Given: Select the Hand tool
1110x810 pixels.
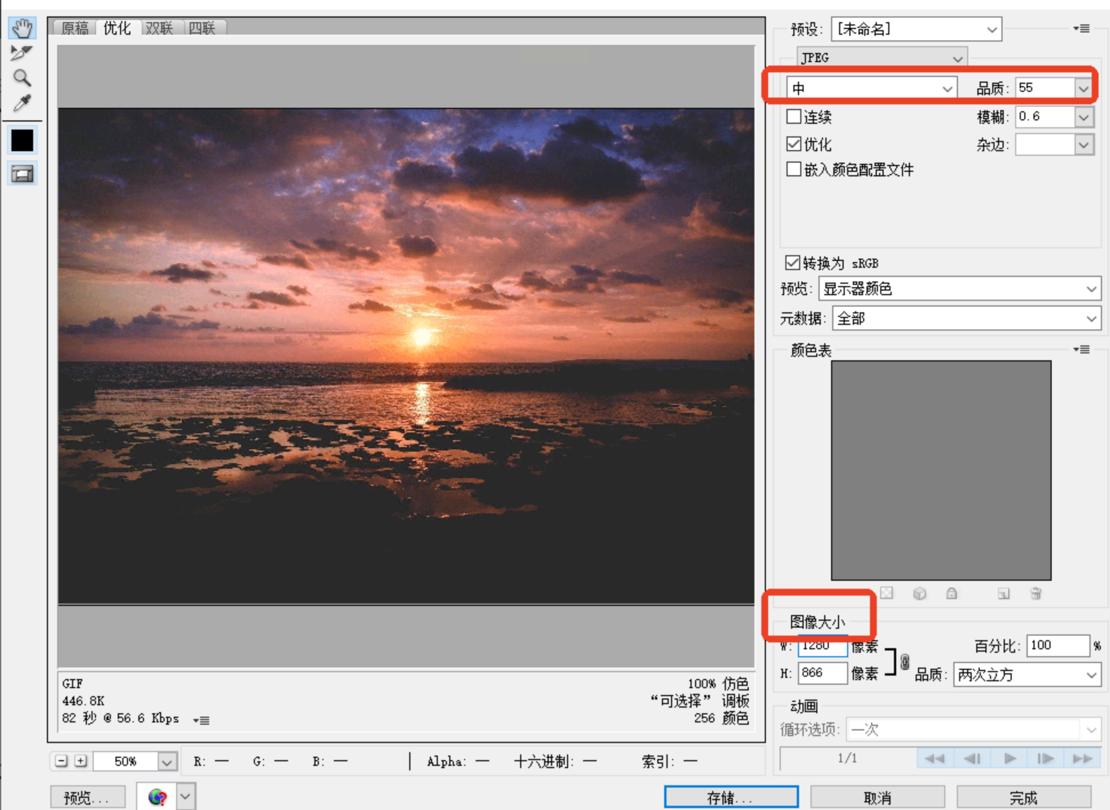Looking at the screenshot, I should (22, 28).
